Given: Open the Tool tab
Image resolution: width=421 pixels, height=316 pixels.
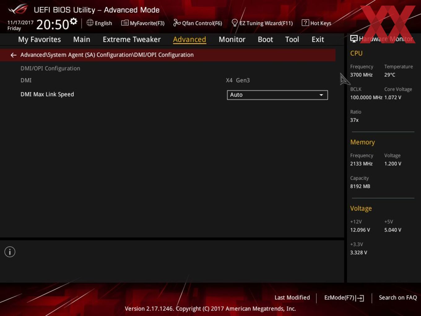Looking at the screenshot, I should pyautogui.click(x=292, y=39).
